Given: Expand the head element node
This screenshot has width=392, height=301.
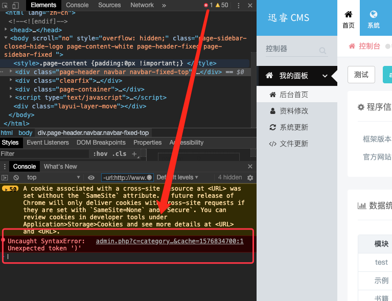Looking at the screenshot, I should pos(6,30).
